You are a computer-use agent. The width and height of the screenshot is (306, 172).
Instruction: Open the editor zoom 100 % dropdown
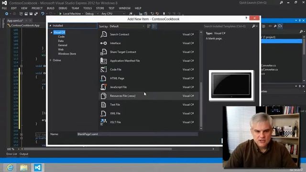18,149
